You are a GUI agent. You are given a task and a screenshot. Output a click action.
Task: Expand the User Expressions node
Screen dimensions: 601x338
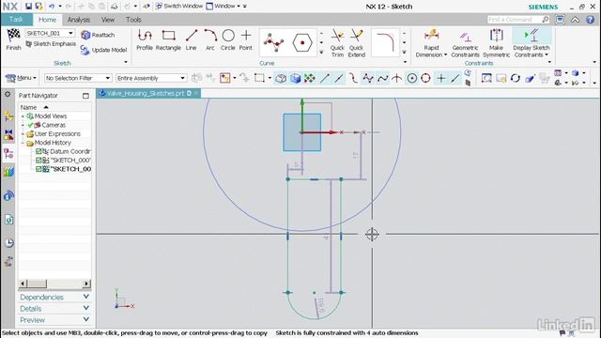coord(23,134)
